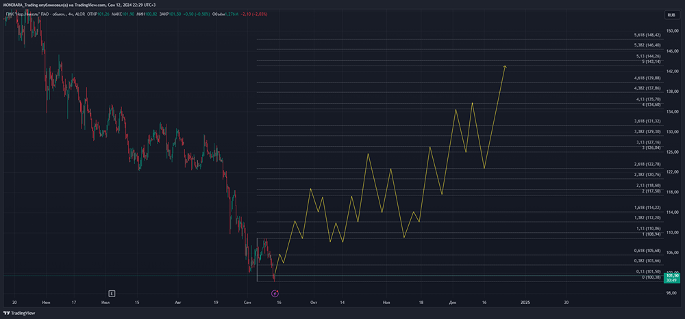
Task: Click the high price value 101,90
Action: click(128, 14)
